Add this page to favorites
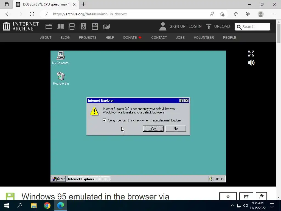 (222, 14)
